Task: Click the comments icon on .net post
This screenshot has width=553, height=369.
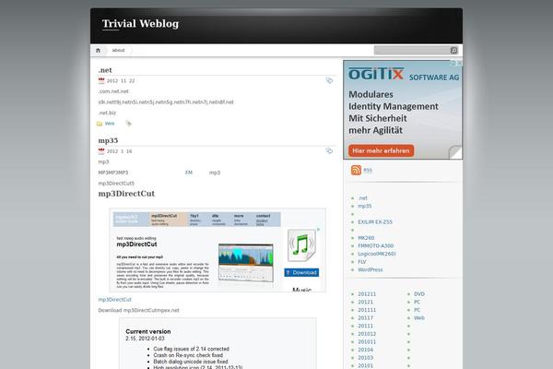Action: pyautogui.click(x=329, y=80)
